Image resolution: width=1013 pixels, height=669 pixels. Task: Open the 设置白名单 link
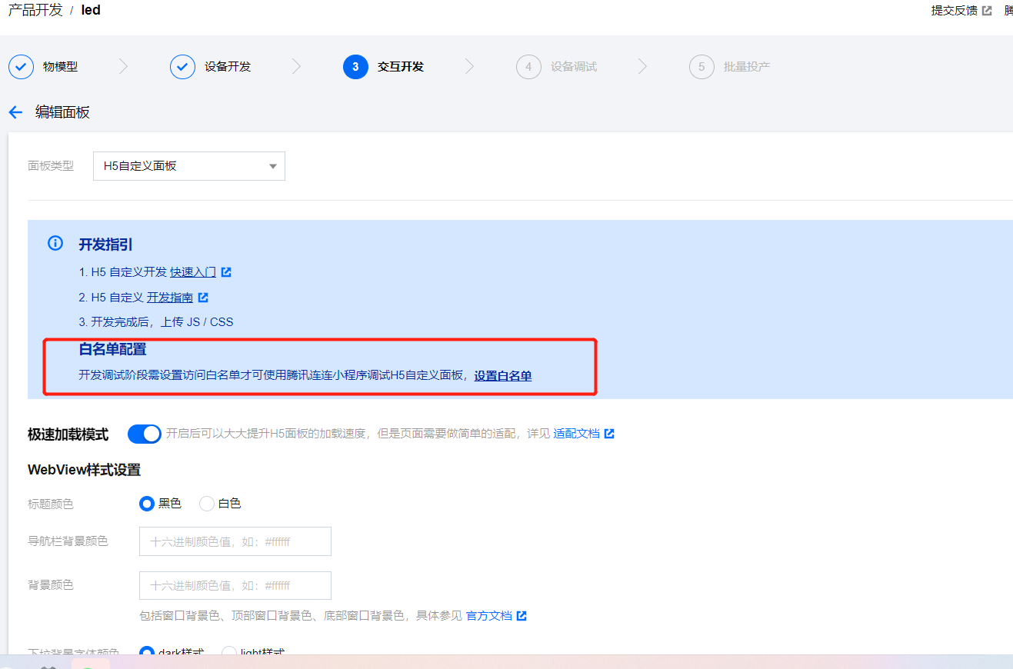click(x=502, y=375)
